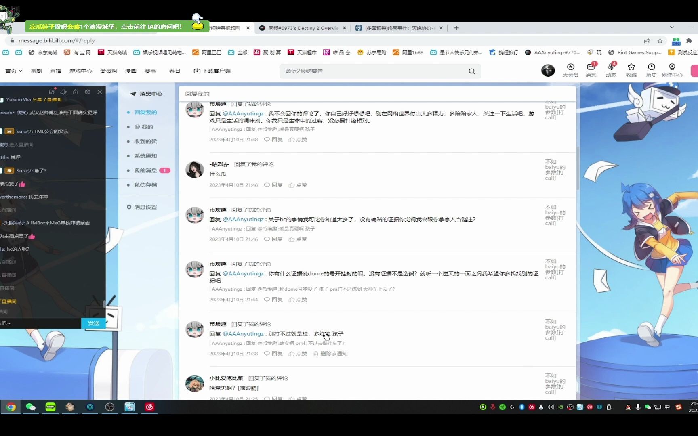Reply to the 21:44 币埃趣 message about dome

[x=273, y=300]
